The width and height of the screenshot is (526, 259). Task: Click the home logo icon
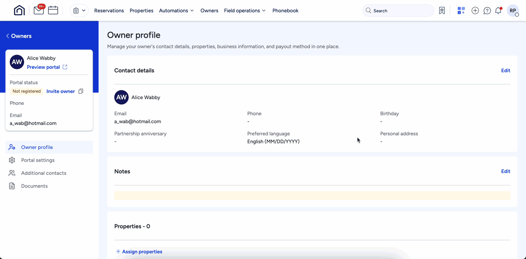point(19,10)
